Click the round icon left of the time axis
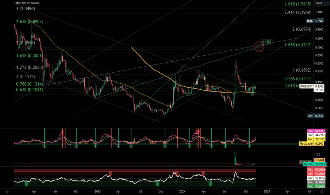This screenshot has height=195, width=330. [7, 191]
